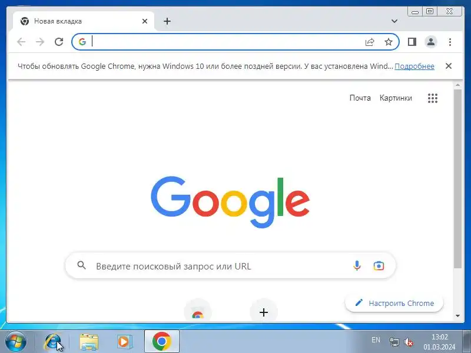The width and height of the screenshot is (471, 353).
Task: Reload the current page
Action: (x=59, y=42)
